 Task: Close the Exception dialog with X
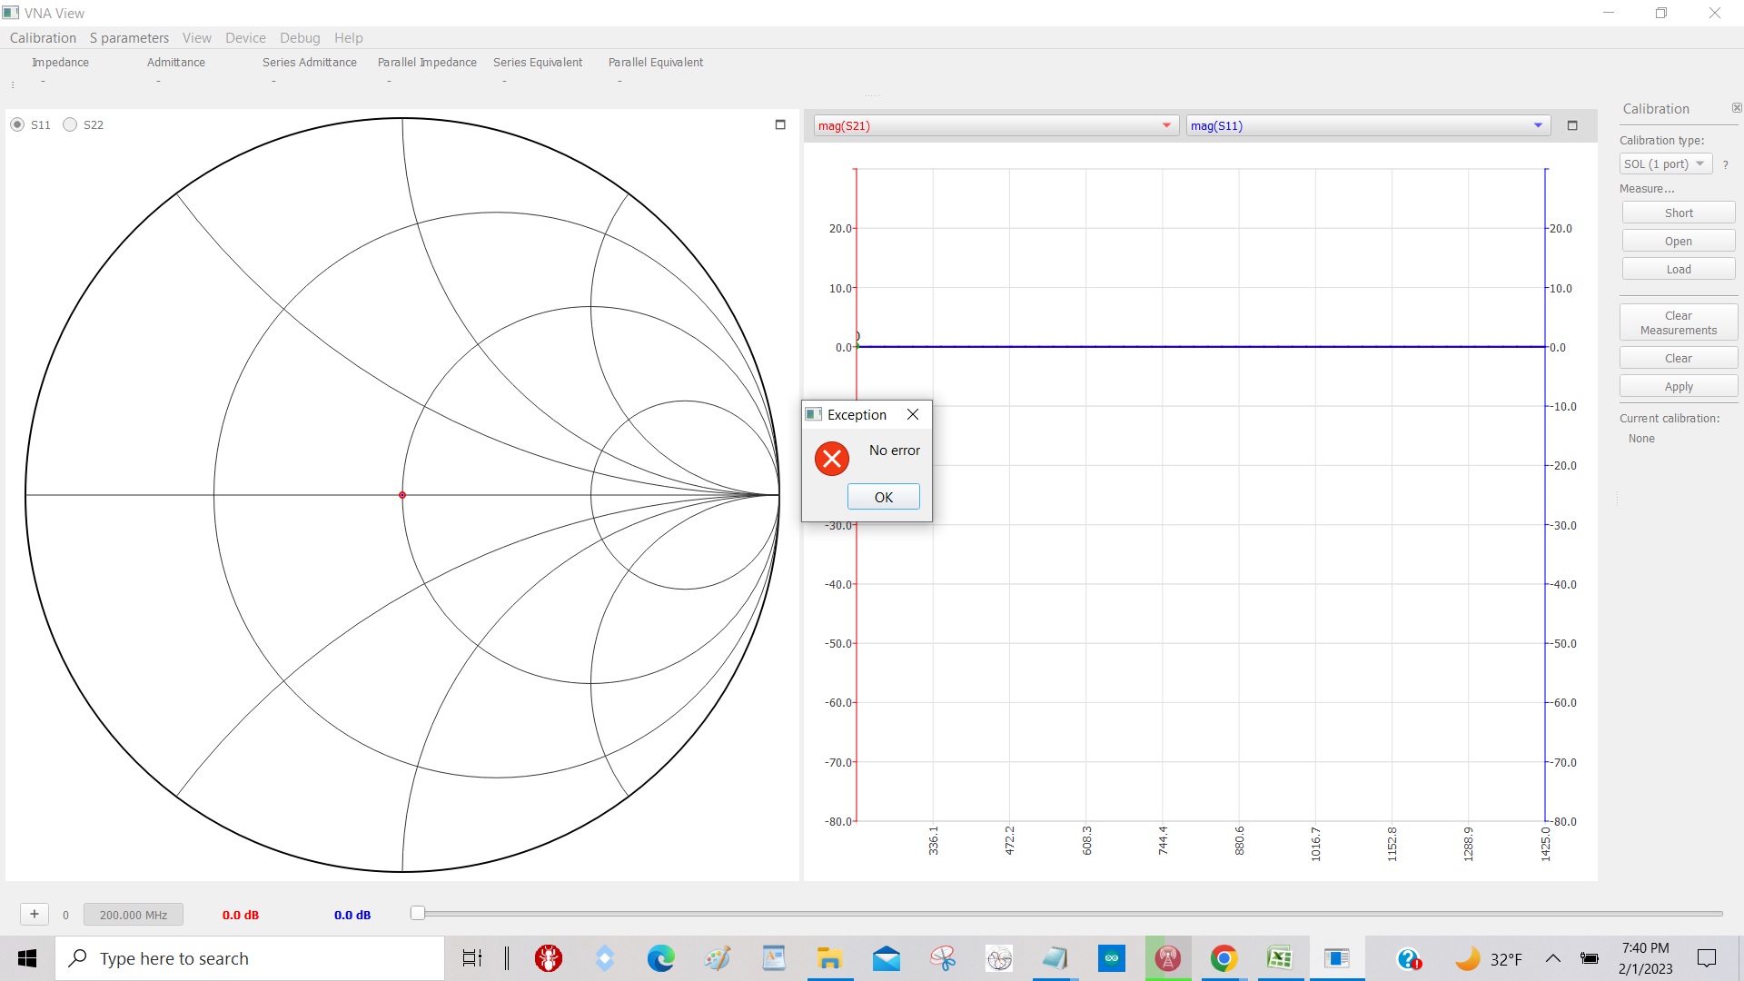pyautogui.click(x=913, y=414)
